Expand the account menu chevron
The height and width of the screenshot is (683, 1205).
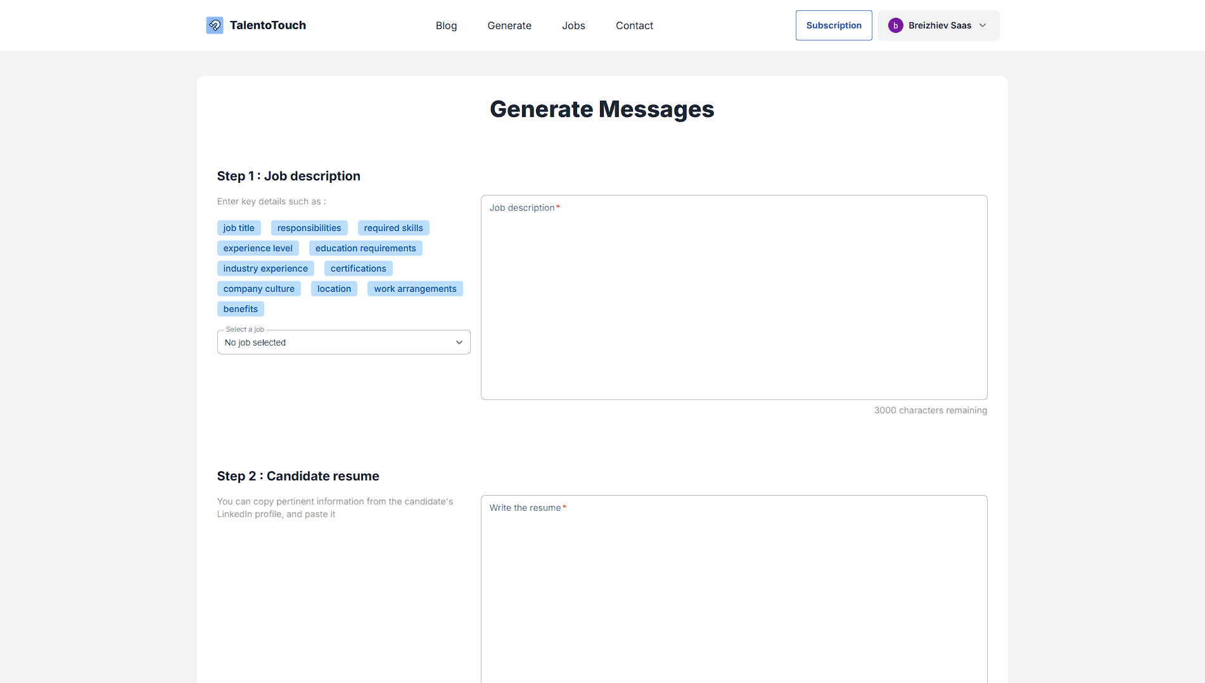tap(983, 25)
